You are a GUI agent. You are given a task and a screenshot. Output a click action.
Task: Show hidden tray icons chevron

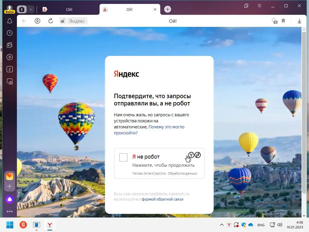[222, 225]
